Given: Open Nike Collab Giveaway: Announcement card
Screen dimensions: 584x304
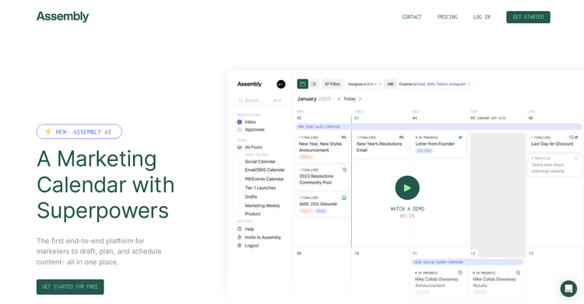Looking at the screenshot, I should point(438,283).
